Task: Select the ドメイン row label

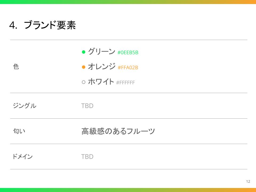Action: [22, 157]
